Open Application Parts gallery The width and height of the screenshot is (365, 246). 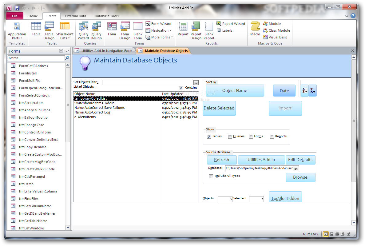[17, 31]
